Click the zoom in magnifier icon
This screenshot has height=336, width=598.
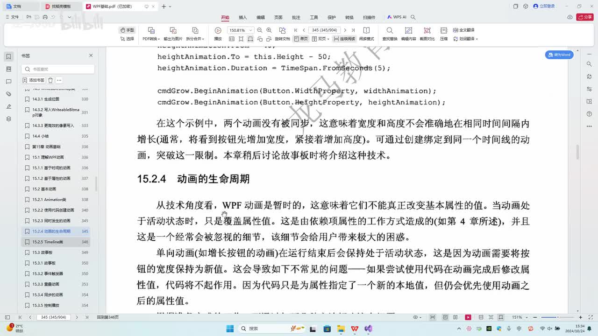(269, 30)
